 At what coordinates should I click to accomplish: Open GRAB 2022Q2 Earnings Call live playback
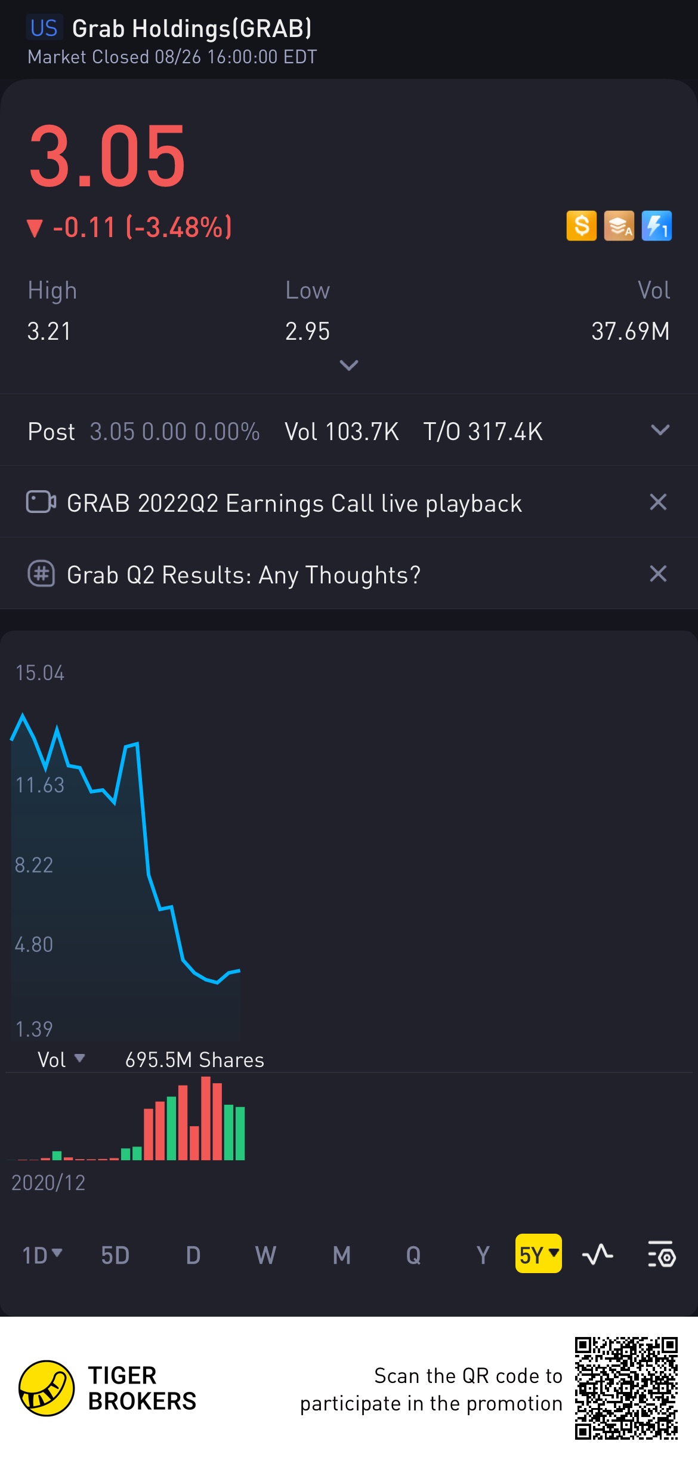click(x=294, y=503)
